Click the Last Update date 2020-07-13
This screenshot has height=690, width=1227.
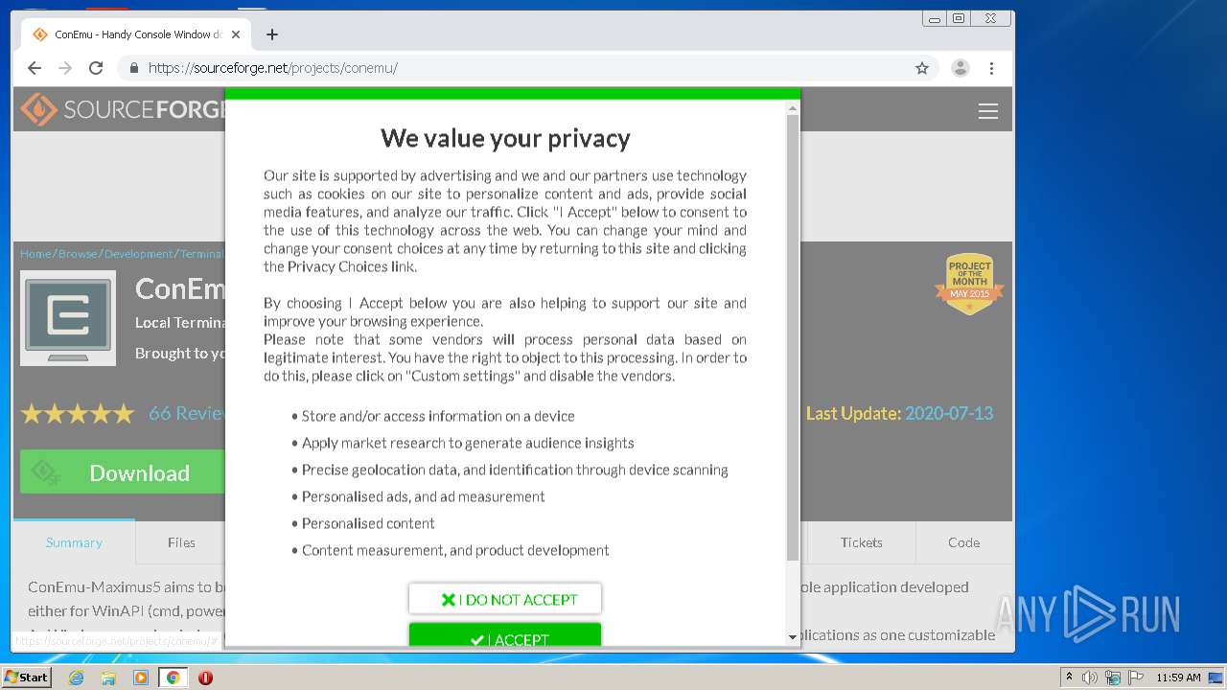(949, 413)
